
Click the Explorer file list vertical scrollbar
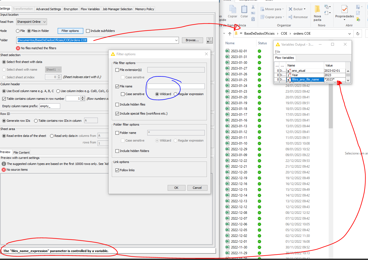point(331,106)
